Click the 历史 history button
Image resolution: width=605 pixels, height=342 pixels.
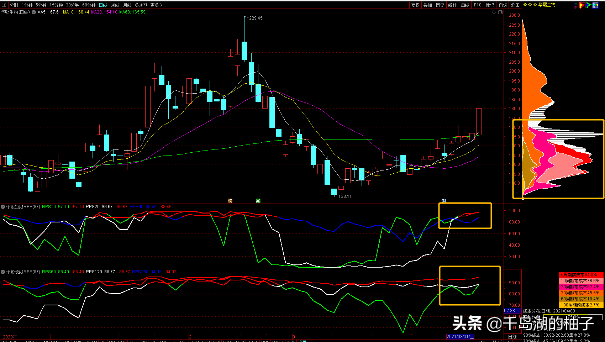point(440,5)
